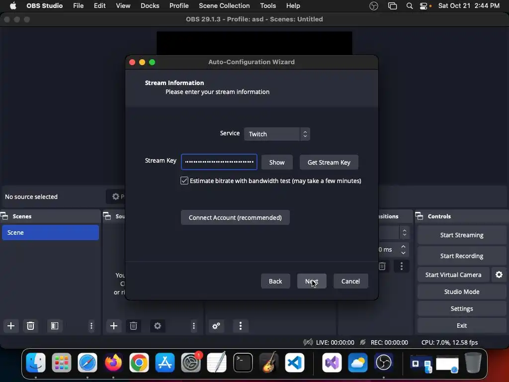Open scene filters icon in the Scenes panel
The image size is (509, 382).
pos(55,326)
